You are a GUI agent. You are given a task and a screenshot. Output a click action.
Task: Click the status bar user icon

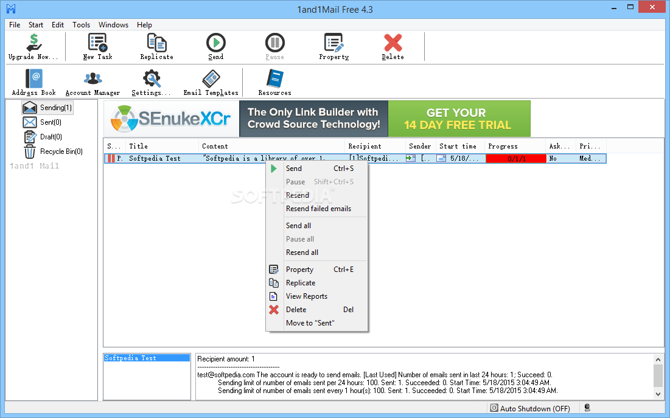tap(587, 408)
